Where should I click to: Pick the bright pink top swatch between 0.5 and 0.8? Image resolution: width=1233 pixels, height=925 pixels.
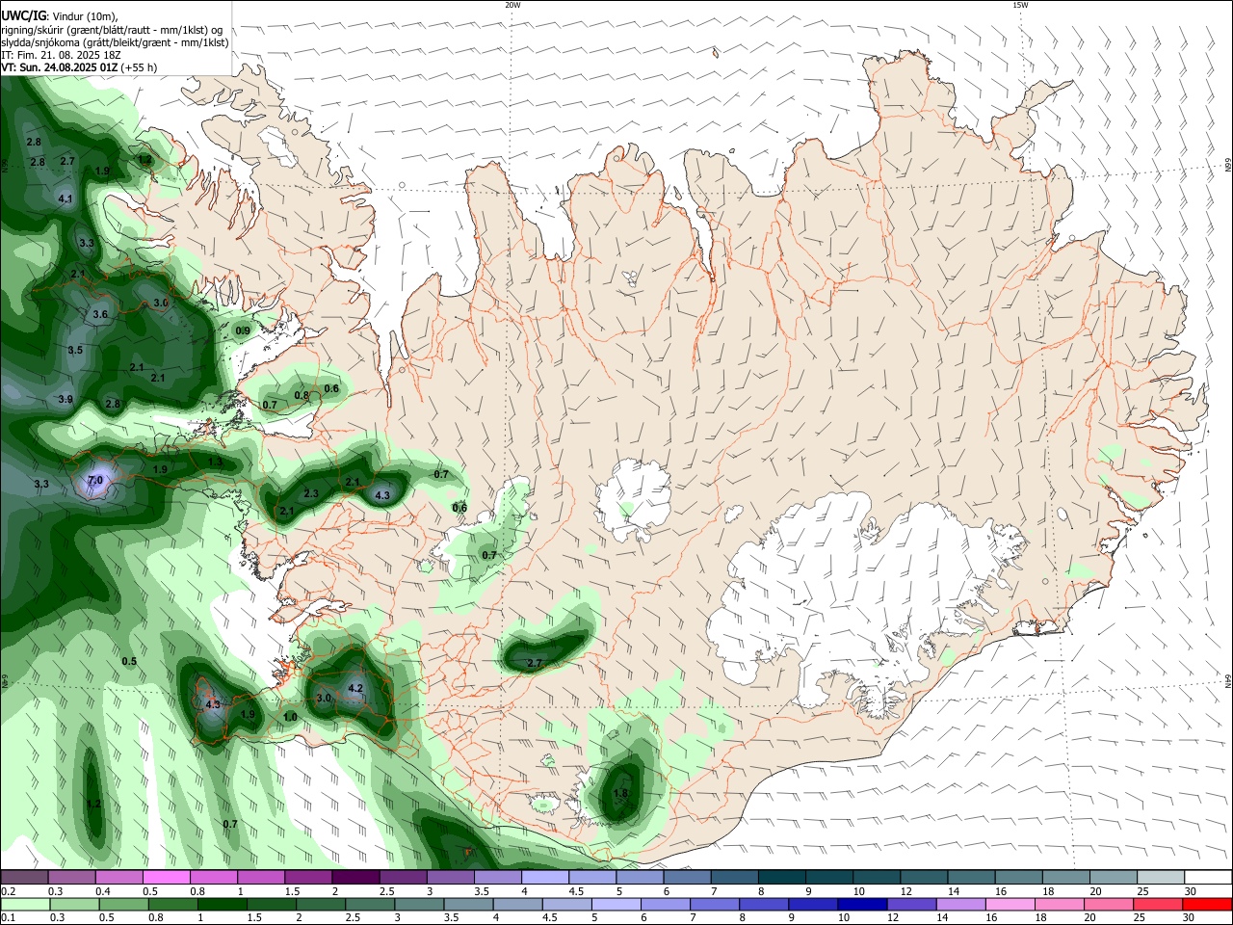[x=166, y=877]
